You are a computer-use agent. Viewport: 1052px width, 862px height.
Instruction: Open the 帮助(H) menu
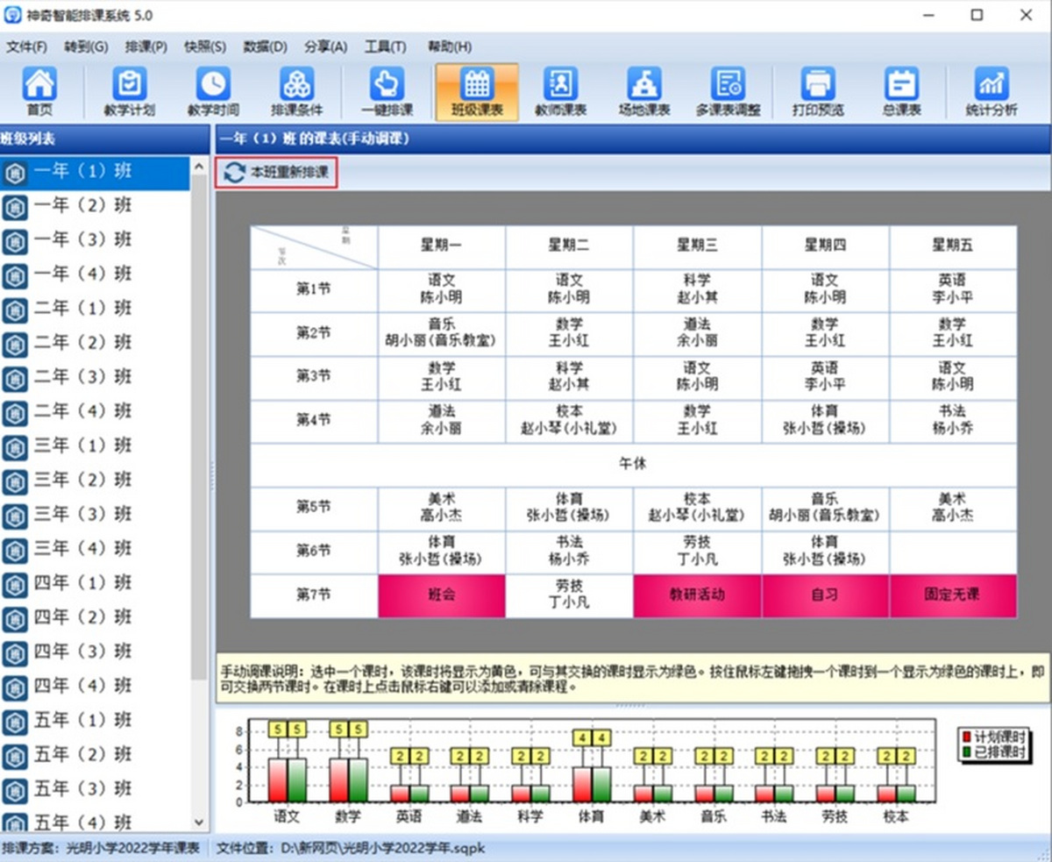[449, 46]
